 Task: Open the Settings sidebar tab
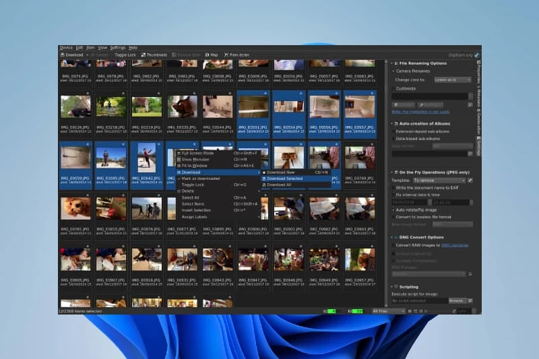pyautogui.click(x=478, y=146)
